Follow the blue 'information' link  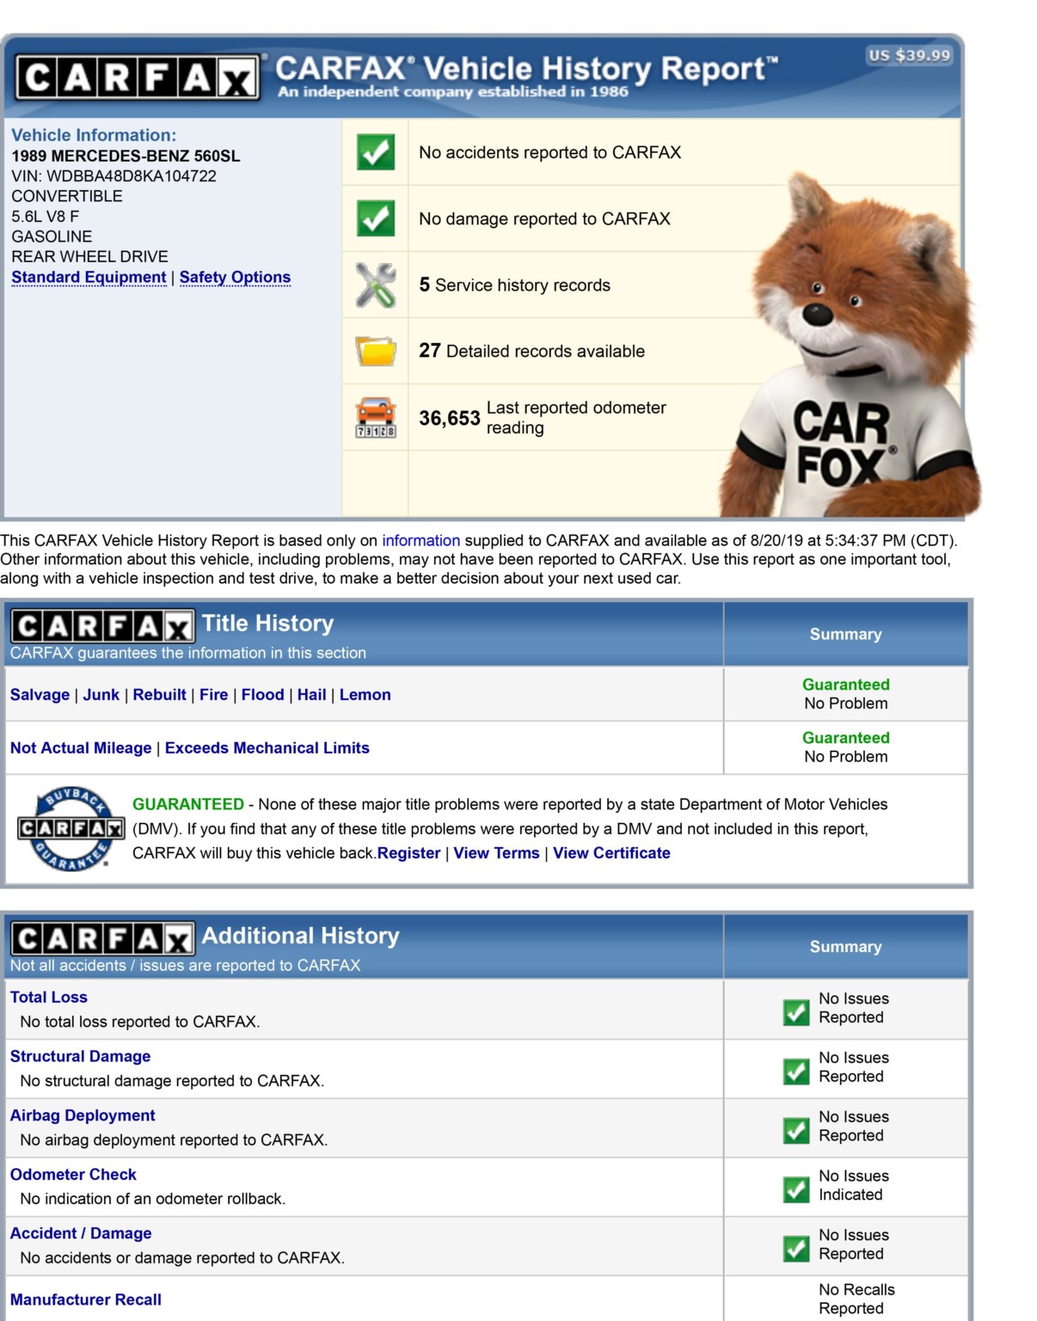tap(420, 540)
